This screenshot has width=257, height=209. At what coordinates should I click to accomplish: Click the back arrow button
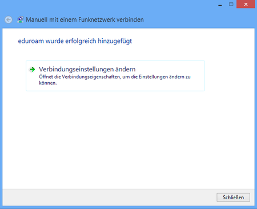click(9, 20)
